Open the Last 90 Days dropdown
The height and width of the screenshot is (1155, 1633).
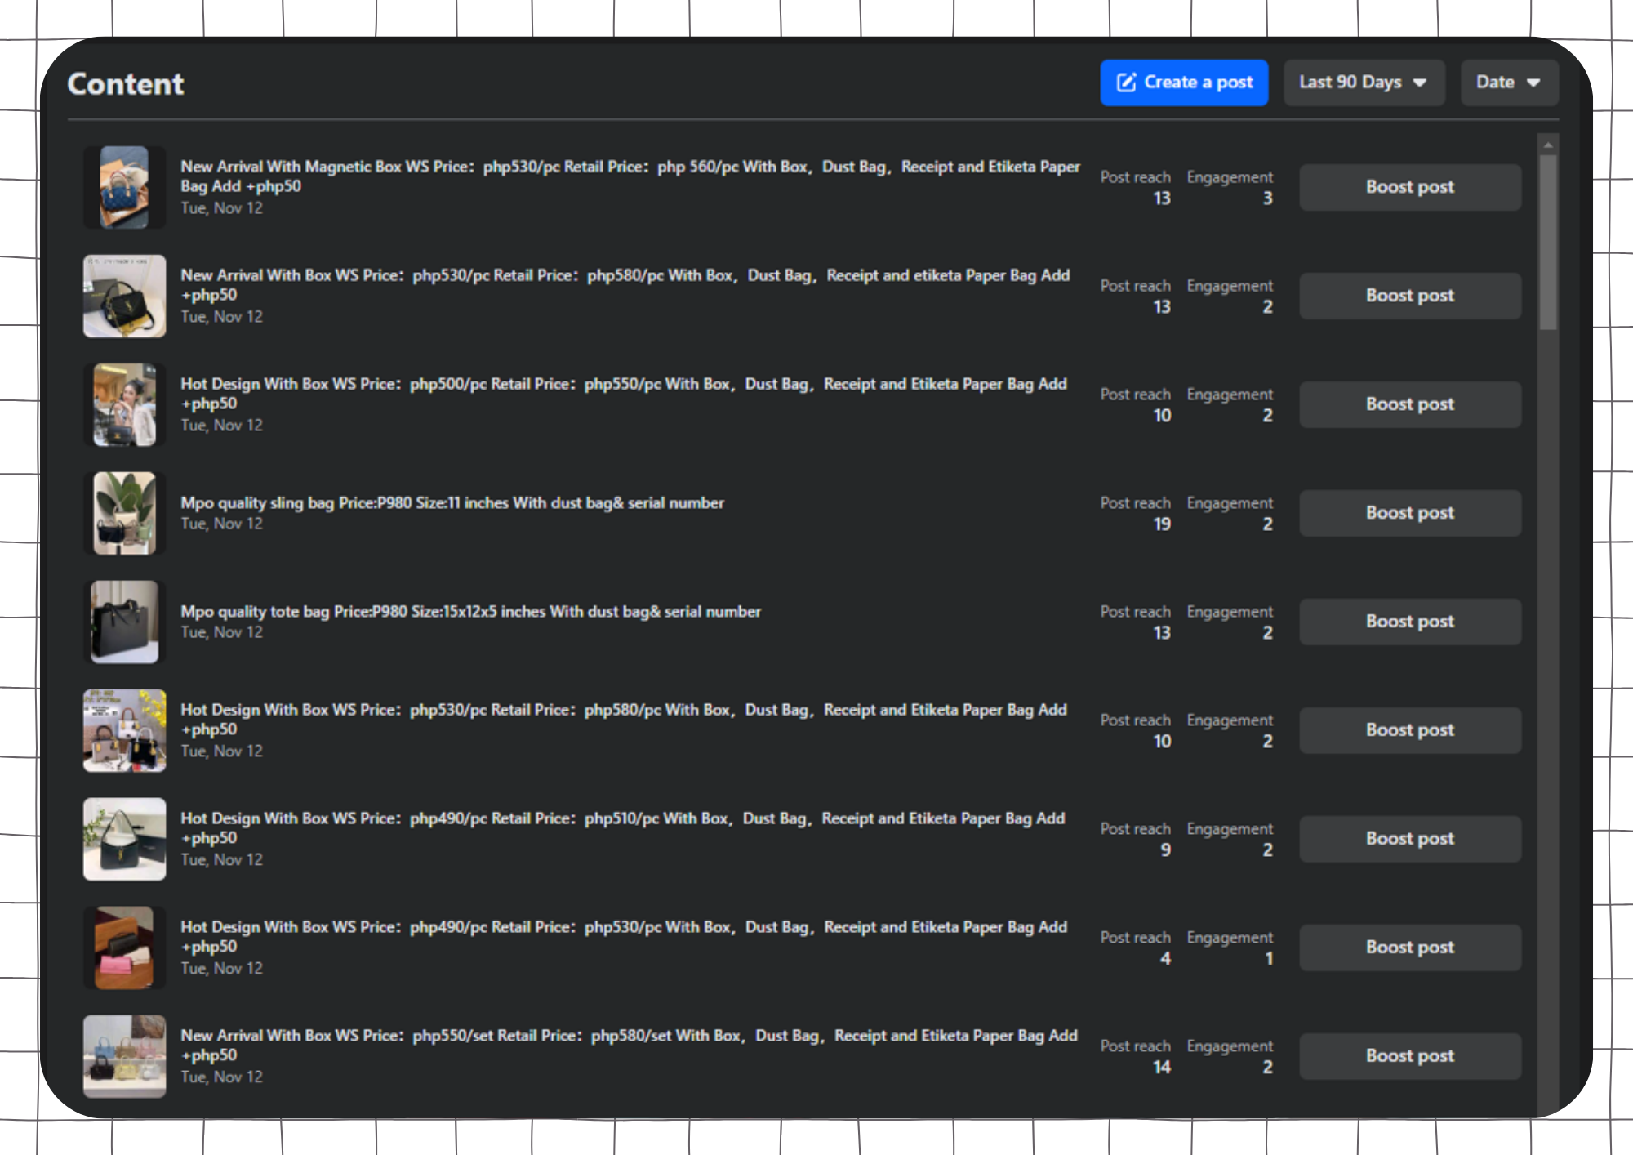[1363, 82]
